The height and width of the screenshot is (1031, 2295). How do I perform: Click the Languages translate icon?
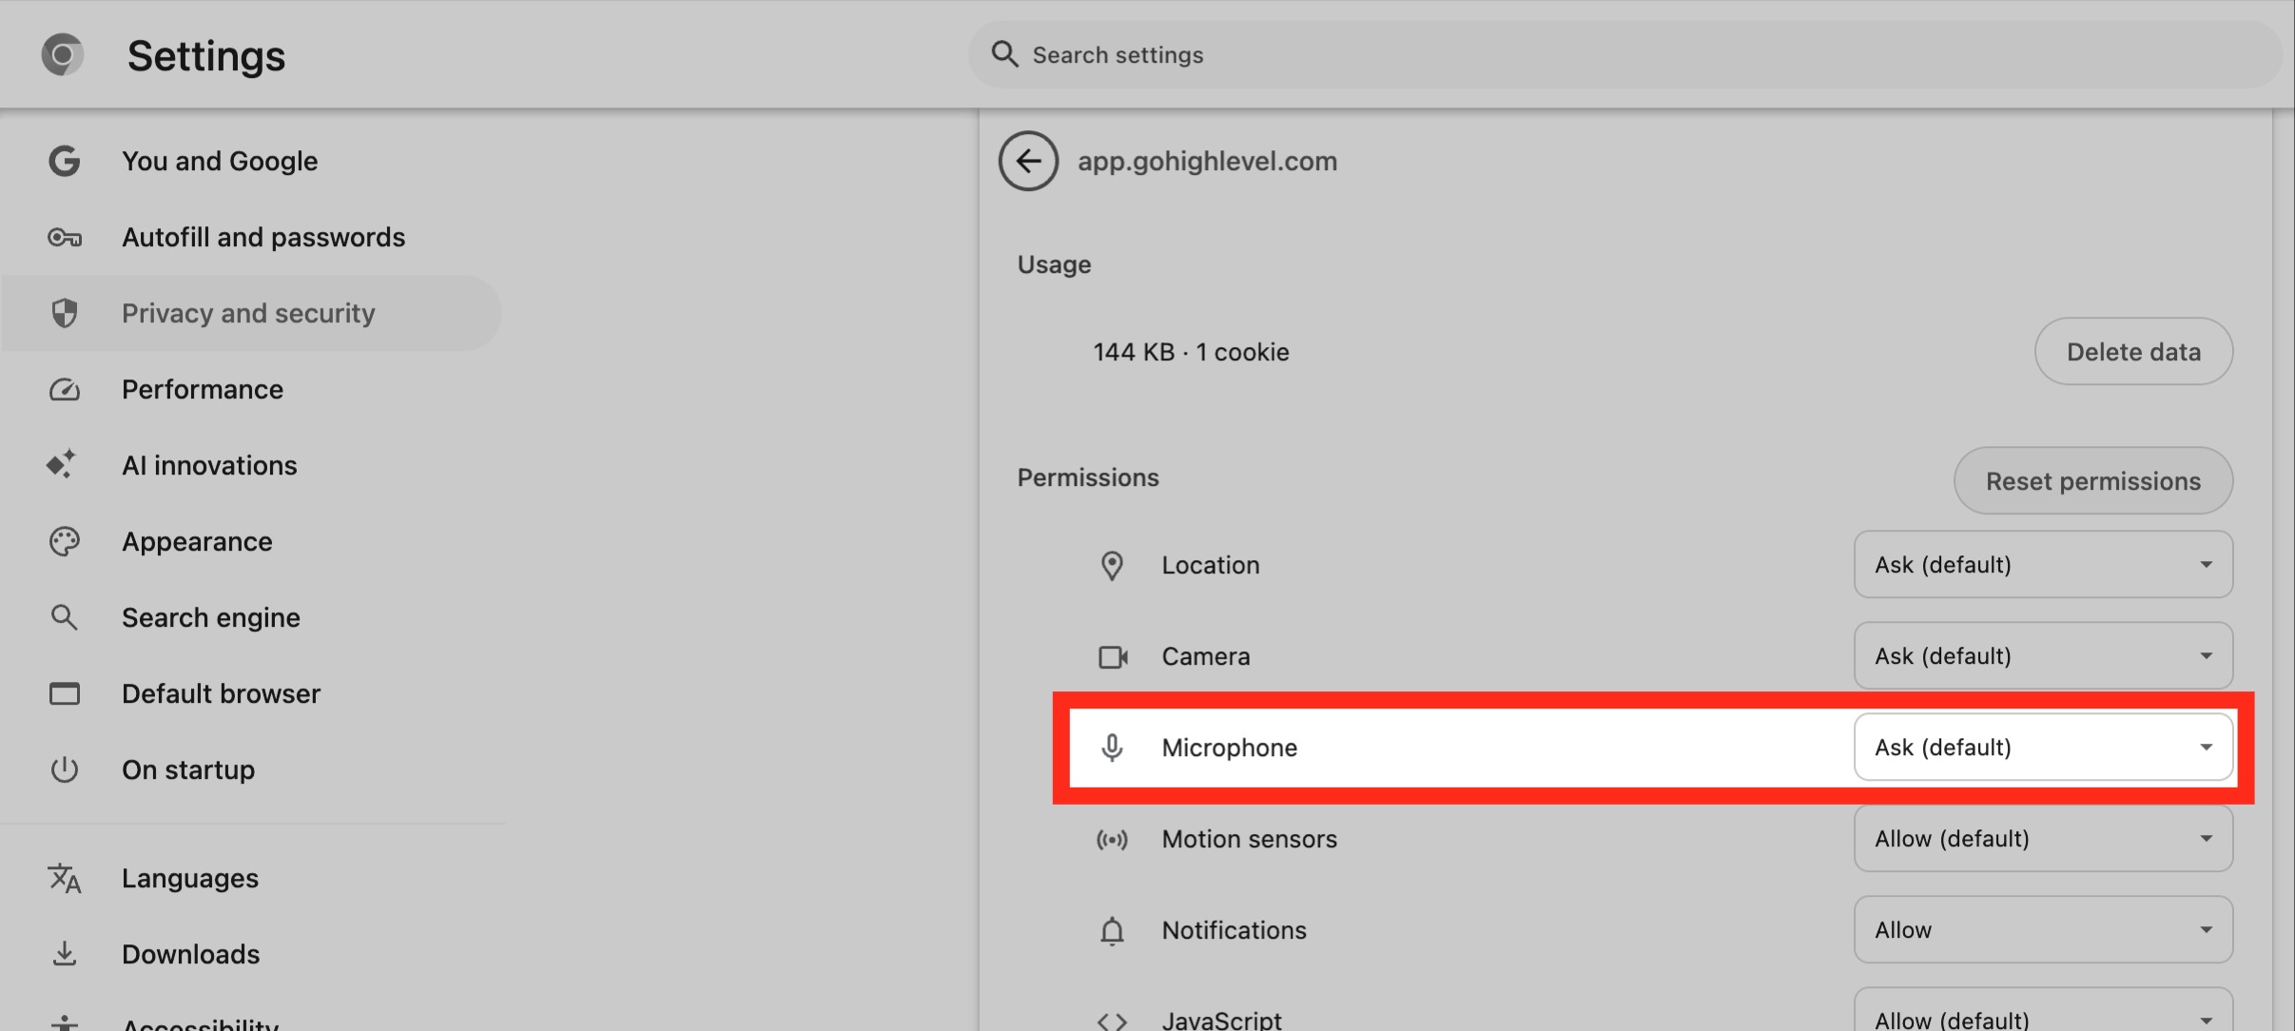tap(63, 878)
